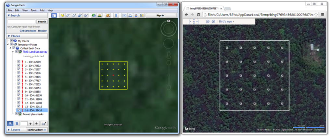Move selection up with the up arrow button
This screenshot has width=331, height=138.
tap(31, 123)
